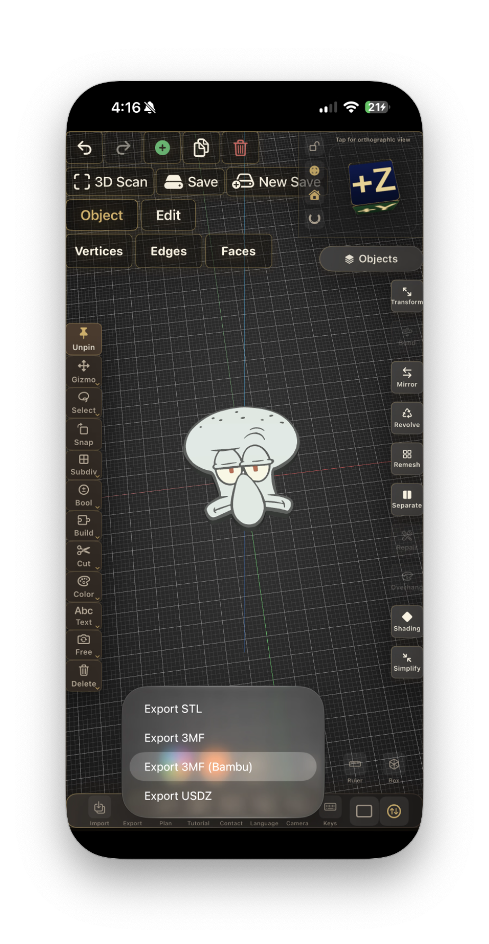Tap the target icon above home
The width and height of the screenshot is (489, 944).
(x=314, y=171)
